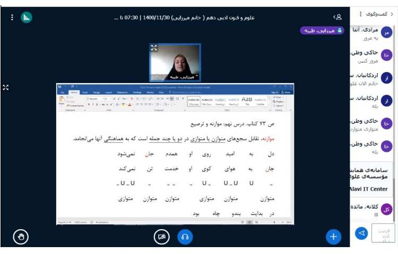Adjust the Word zoom slider in status bar
Image resolution: width=398 pixels, height=254 pixels.
(274, 222)
